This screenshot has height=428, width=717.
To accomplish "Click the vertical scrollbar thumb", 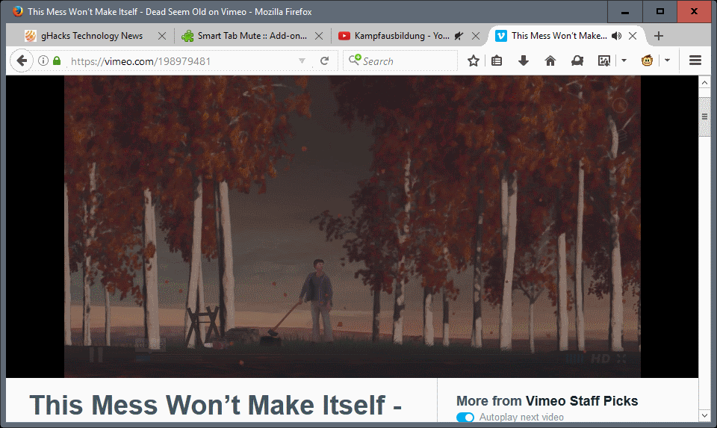I will click(704, 117).
